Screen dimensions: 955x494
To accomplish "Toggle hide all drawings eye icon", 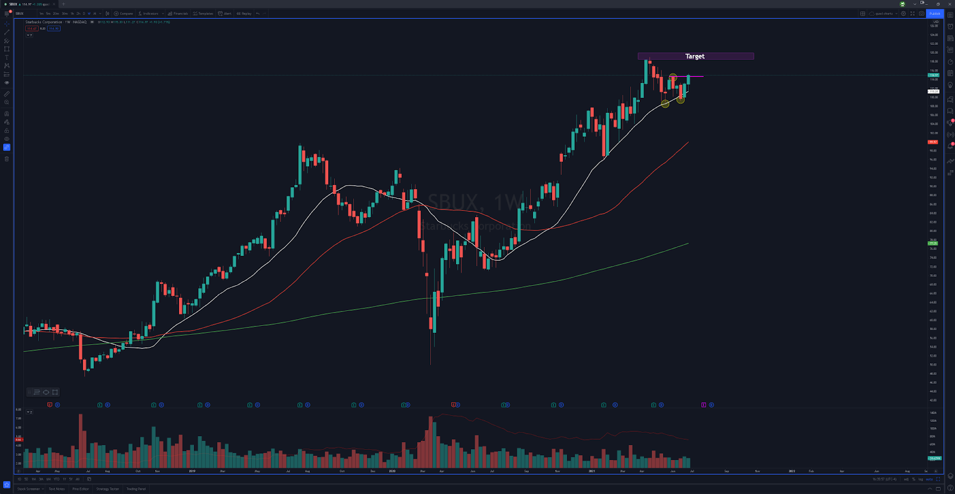I will (x=7, y=139).
